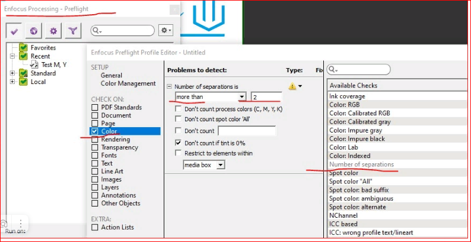Select the Recent folder icon
This screenshot has width=471, height=242.
(x=23, y=56)
